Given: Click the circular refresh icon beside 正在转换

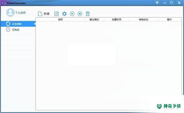Looking at the screenshot, I should [x=8, y=24].
